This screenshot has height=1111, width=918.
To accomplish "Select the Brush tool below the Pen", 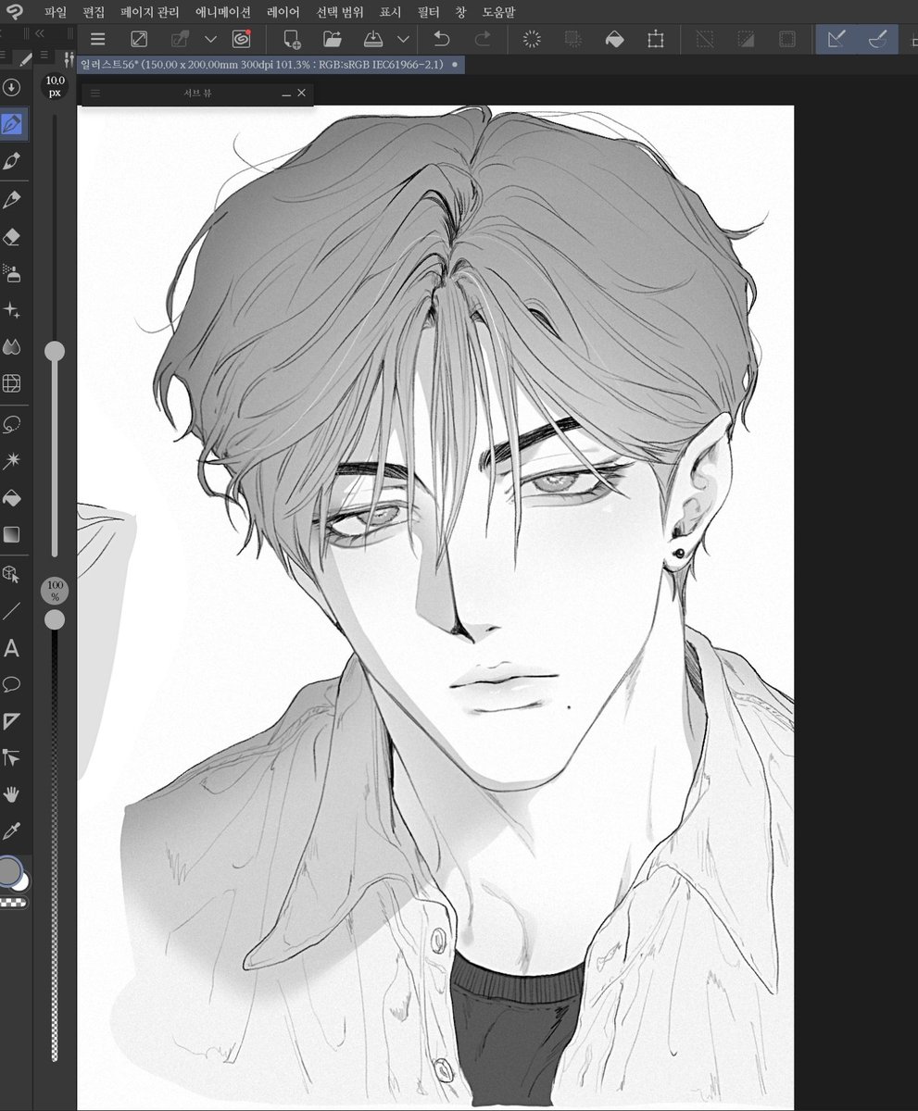I will click(12, 161).
